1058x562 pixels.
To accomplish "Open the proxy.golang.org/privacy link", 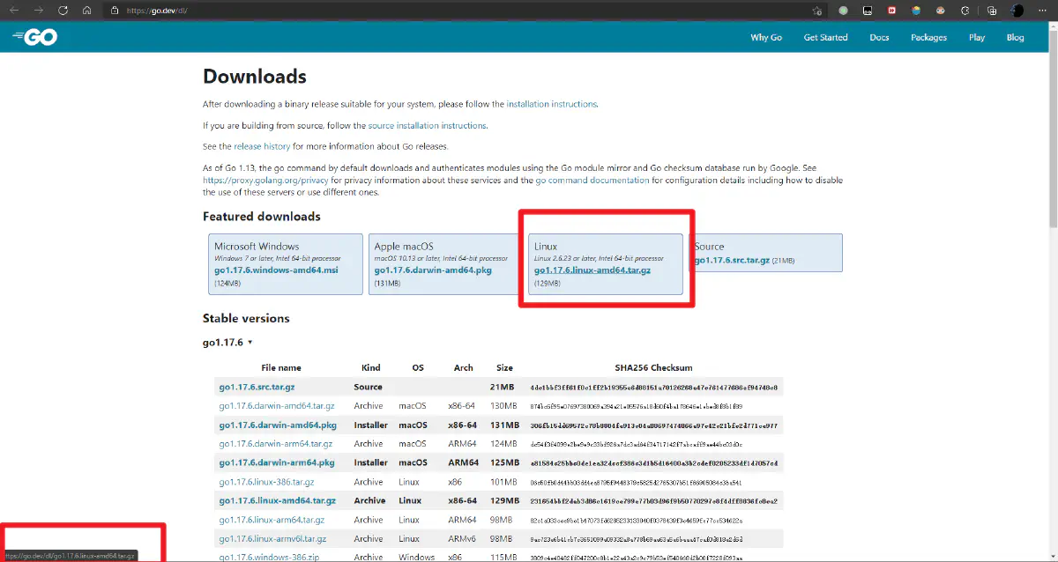I will pos(265,180).
